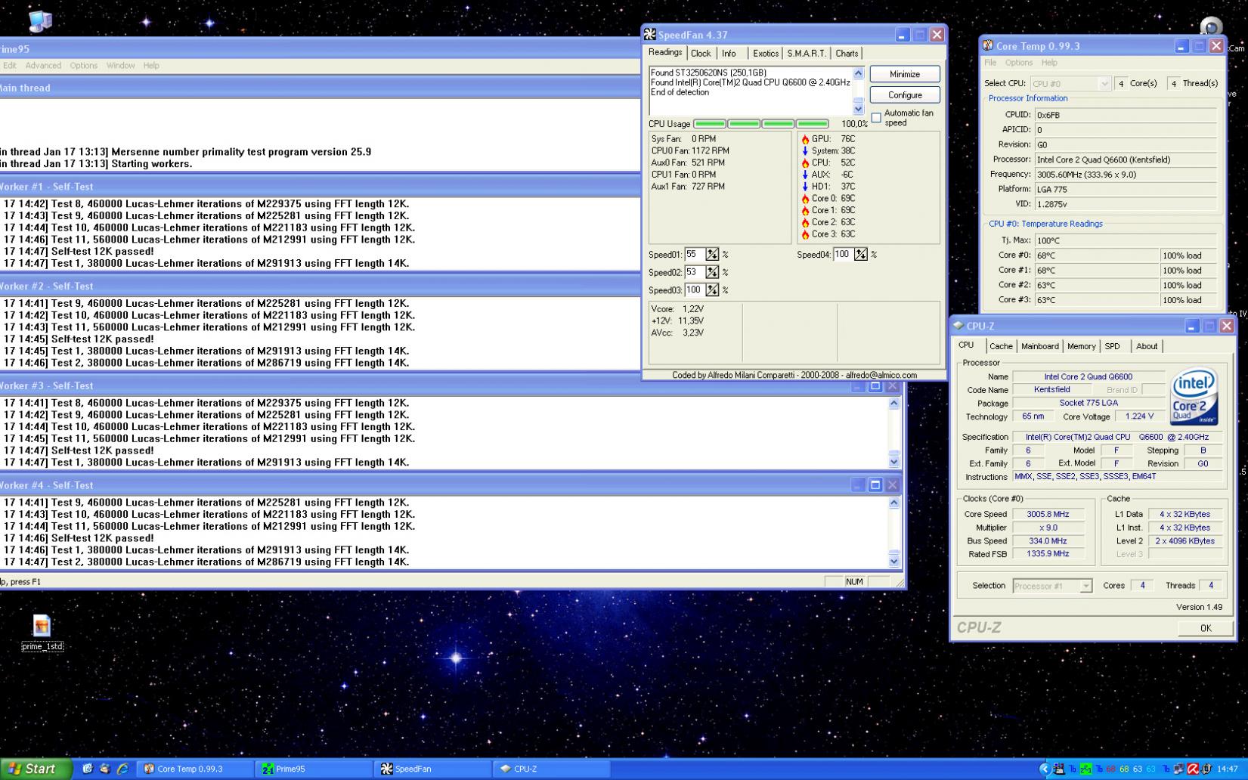Viewport: 1248px width, 780px height.
Task: Launch Outlook Express from quick launch
Action: point(105,769)
